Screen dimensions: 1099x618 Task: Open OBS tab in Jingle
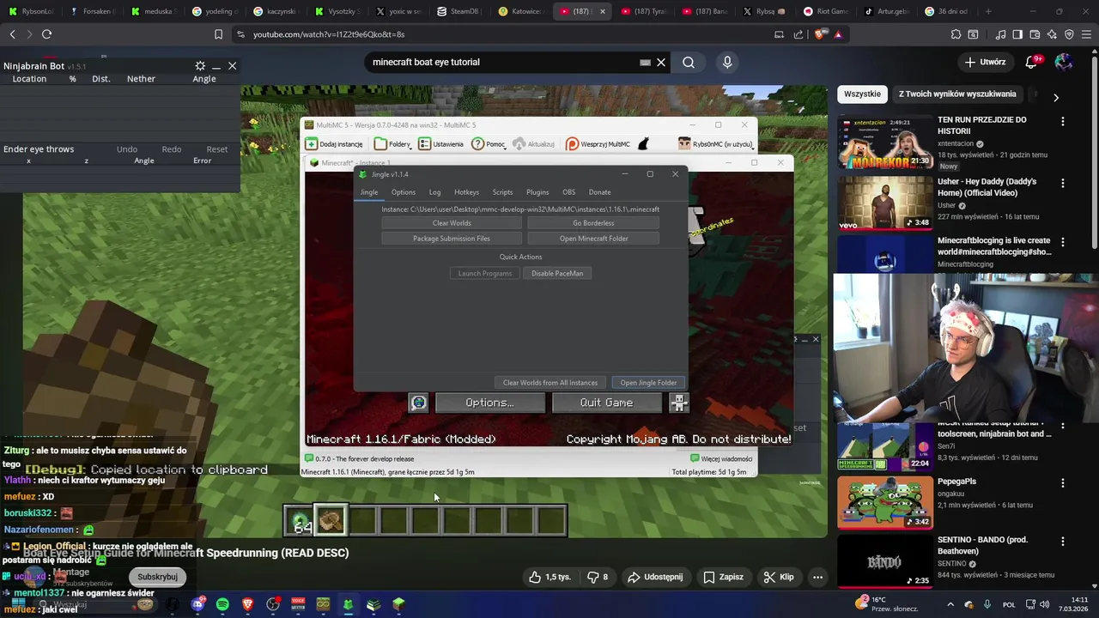(569, 192)
